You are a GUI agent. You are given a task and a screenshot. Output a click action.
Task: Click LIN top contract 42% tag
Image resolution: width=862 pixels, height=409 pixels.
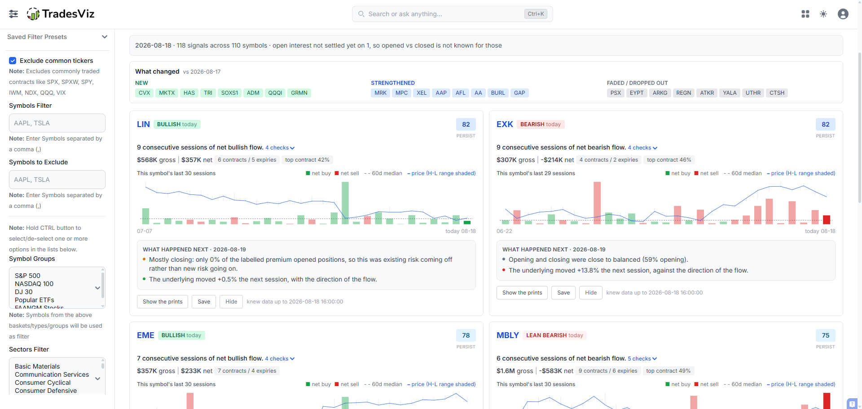[x=307, y=160]
